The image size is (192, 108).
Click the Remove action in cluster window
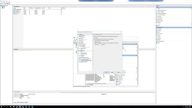click(119, 81)
